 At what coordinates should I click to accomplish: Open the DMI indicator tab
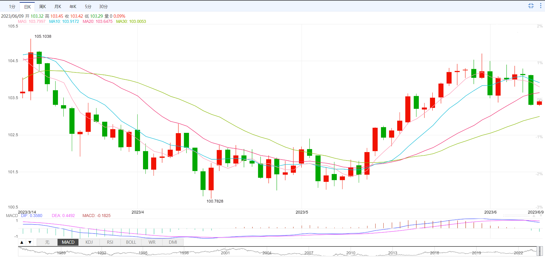(x=173, y=242)
